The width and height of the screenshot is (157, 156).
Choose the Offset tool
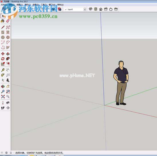[8, 64]
